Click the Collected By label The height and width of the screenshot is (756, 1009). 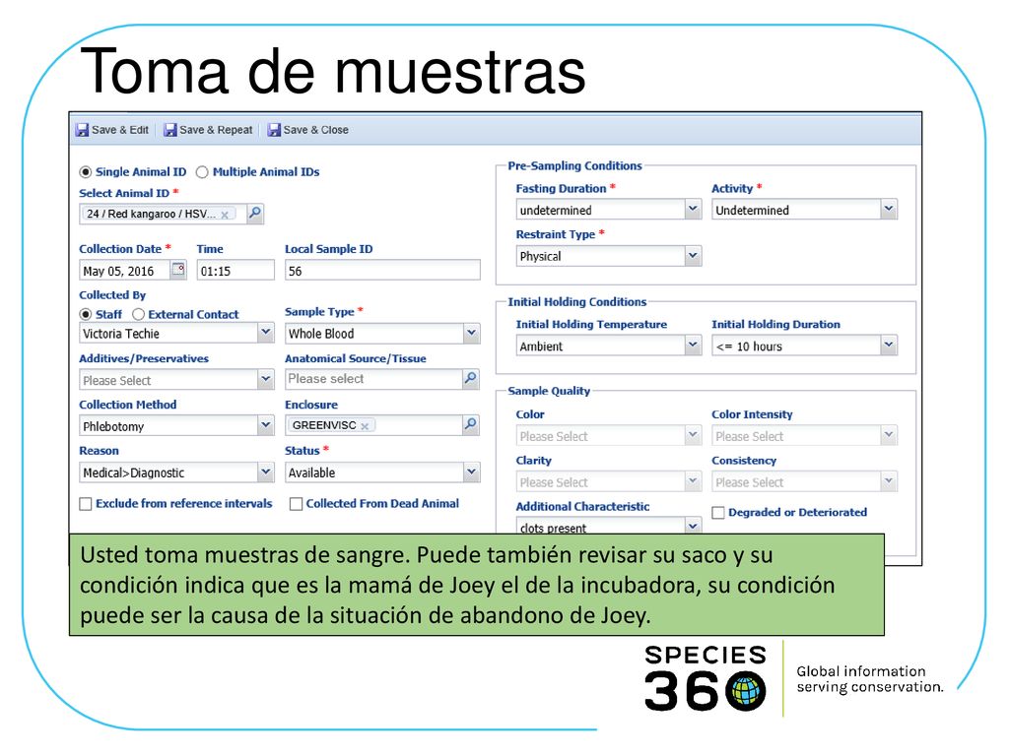pos(112,295)
